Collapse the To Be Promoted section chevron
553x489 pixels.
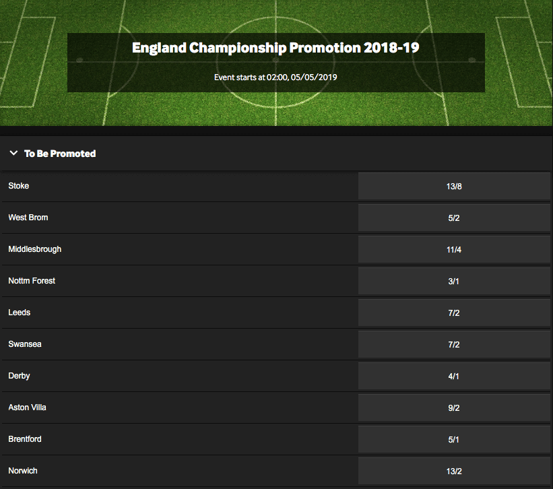13,153
